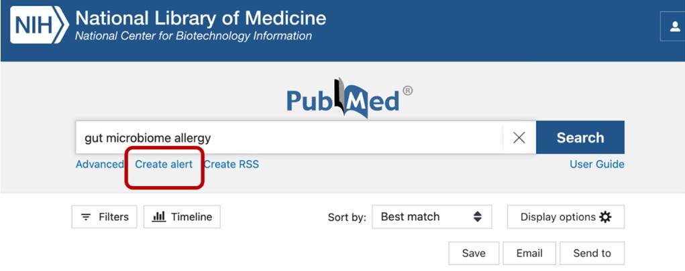Click the Filters sliders icon
The image size is (685, 271).
(86, 217)
